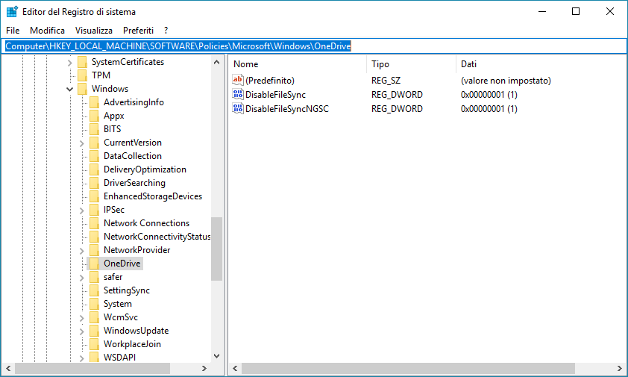628x377 pixels.
Task: Expand the safer key
Action: point(82,278)
